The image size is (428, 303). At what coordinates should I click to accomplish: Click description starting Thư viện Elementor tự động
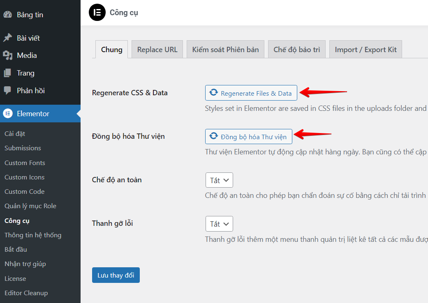[316, 152]
